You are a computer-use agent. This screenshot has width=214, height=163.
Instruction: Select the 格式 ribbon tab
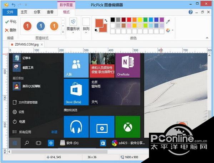pos(66,12)
